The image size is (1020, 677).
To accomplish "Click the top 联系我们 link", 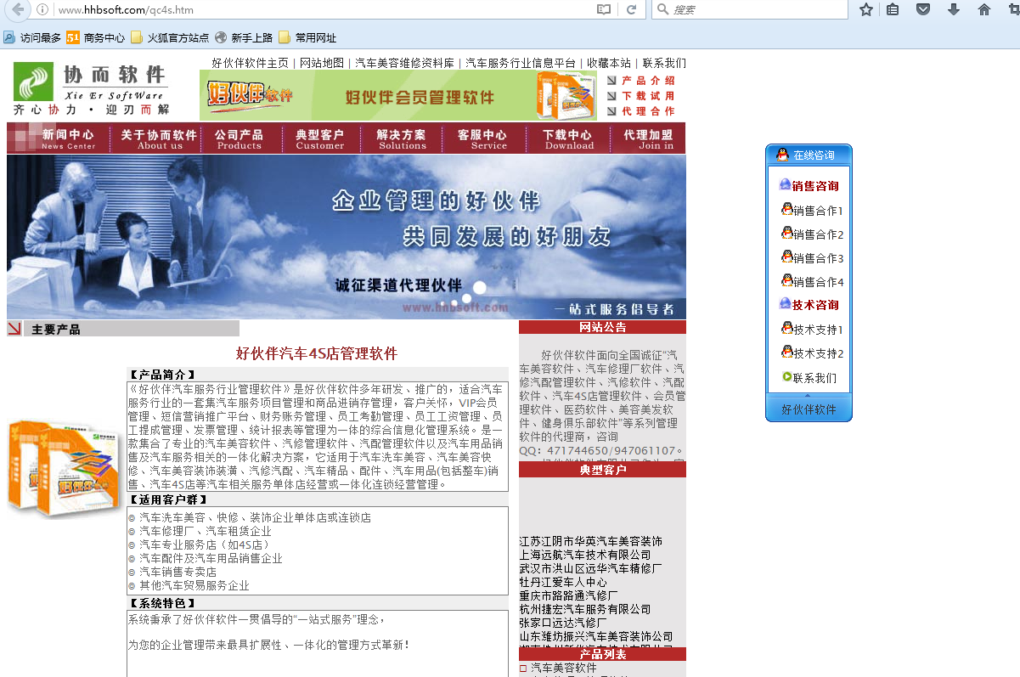I will [x=664, y=63].
